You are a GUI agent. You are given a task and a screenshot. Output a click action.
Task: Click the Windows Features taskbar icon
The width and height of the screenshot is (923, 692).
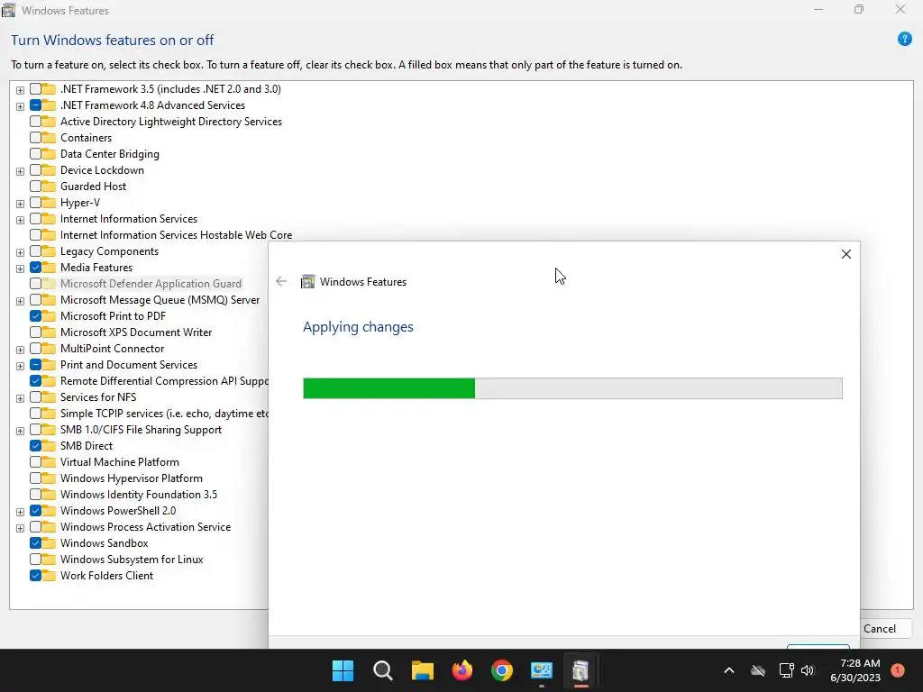pos(580,670)
